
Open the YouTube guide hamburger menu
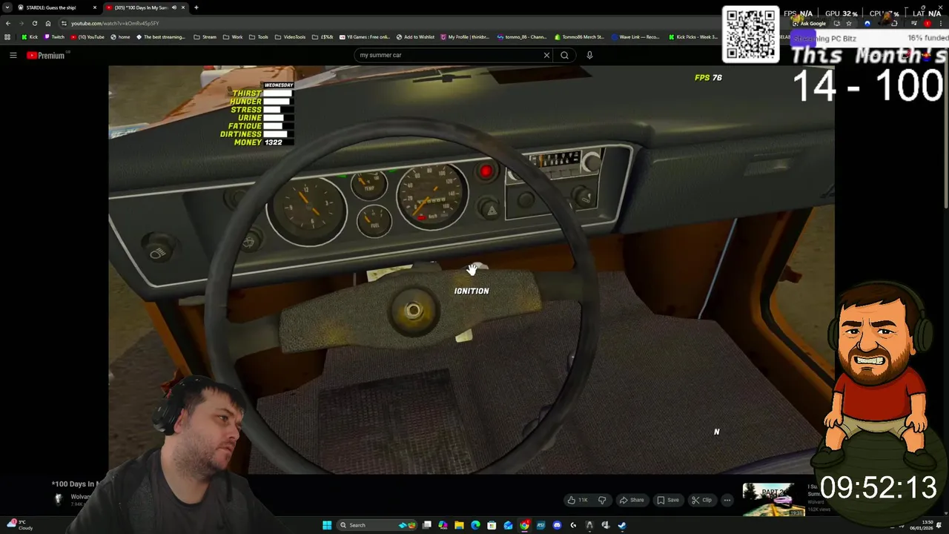pos(13,55)
